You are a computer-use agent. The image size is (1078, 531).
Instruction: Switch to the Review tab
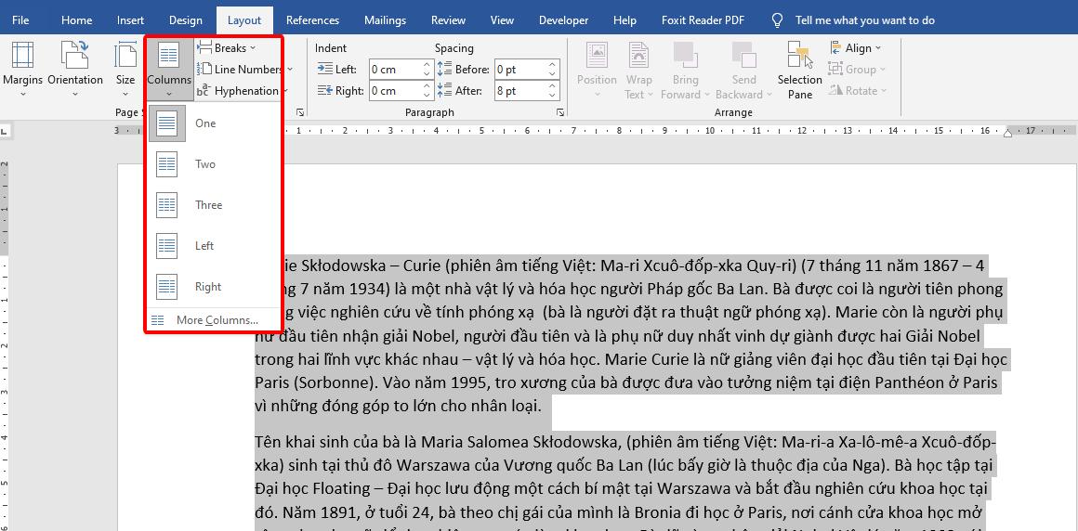(x=448, y=20)
